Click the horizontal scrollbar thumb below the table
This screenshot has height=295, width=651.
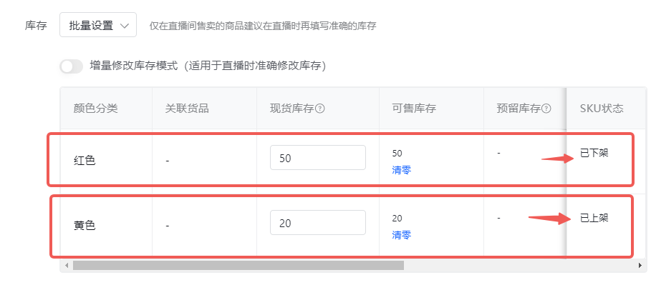click(x=238, y=265)
